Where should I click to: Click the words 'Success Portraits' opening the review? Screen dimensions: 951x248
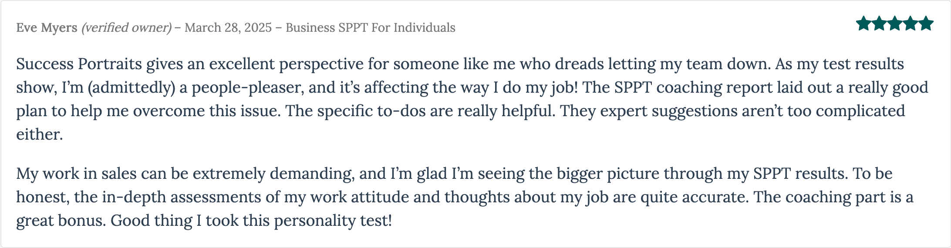click(79, 64)
